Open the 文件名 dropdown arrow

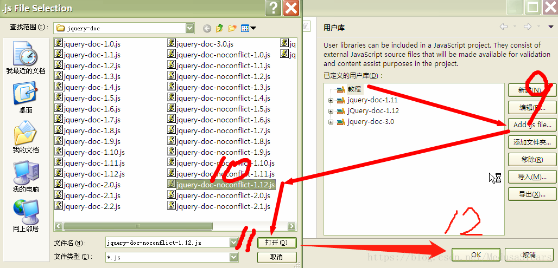click(233, 243)
